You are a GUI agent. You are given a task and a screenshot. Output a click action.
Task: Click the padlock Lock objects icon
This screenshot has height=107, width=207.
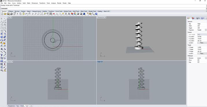69,14
